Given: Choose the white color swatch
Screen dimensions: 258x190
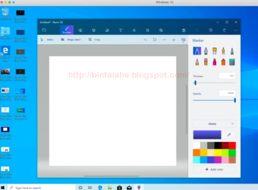Looking at the screenshot, I should tap(196, 145).
